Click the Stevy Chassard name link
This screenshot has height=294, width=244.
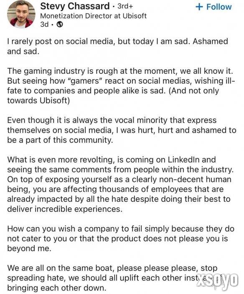(x=75, y=6)
